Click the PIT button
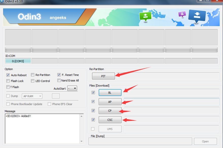Viewport: 223px width, 148px height. click(x=104, y=76)
